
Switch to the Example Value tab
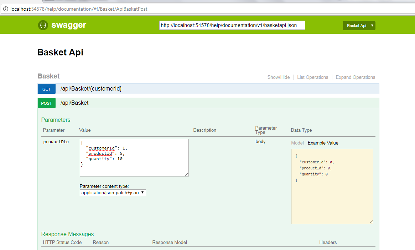pos(323,143)
